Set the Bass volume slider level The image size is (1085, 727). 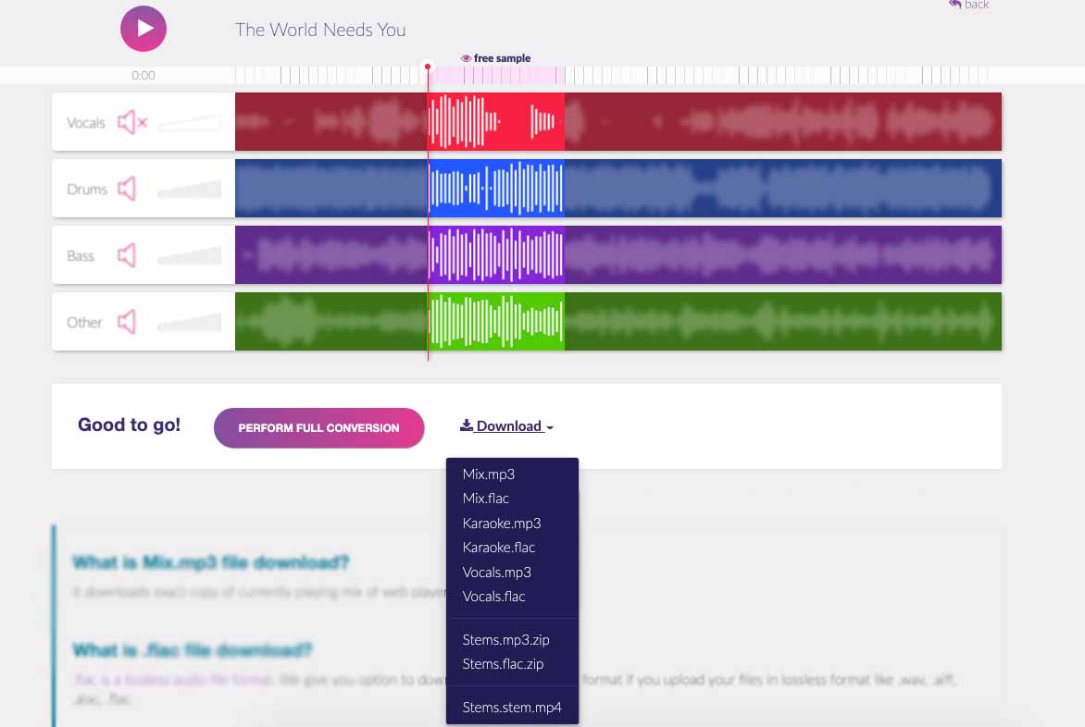pyautogui.click(x=189, y=255)
